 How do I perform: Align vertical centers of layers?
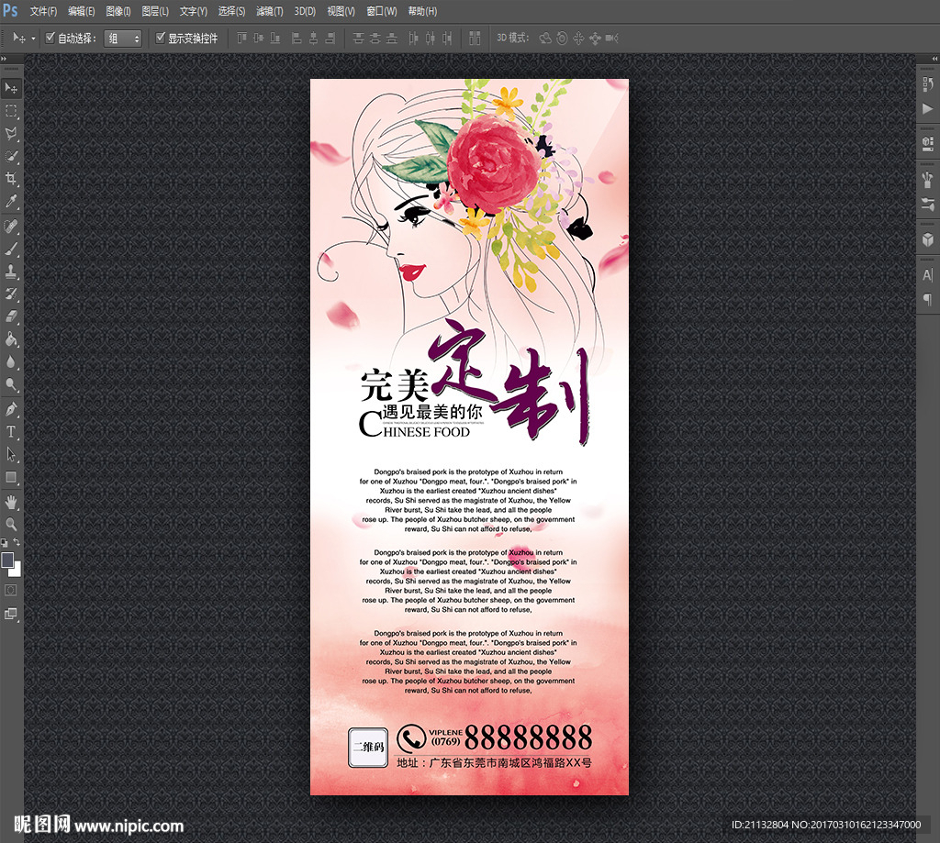258,39
